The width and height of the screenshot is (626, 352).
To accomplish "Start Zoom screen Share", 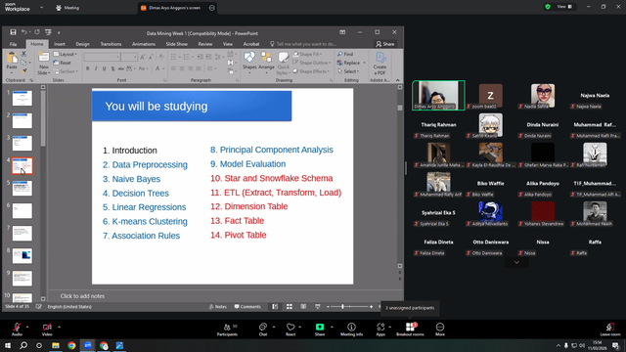I will point(320,330).
